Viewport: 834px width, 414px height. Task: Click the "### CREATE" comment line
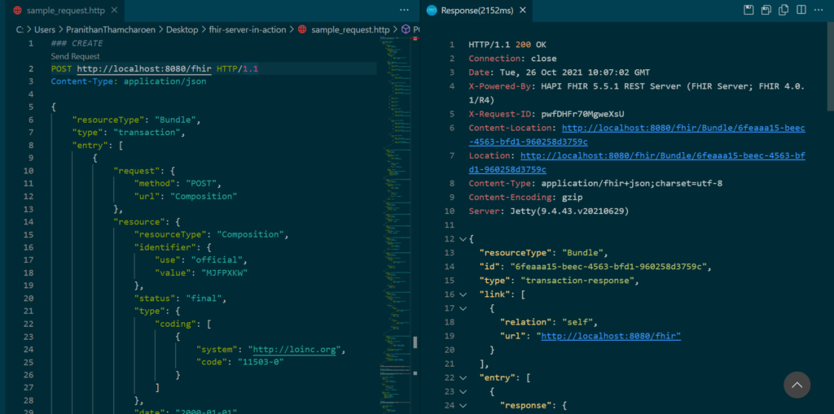tap(77, 43)
